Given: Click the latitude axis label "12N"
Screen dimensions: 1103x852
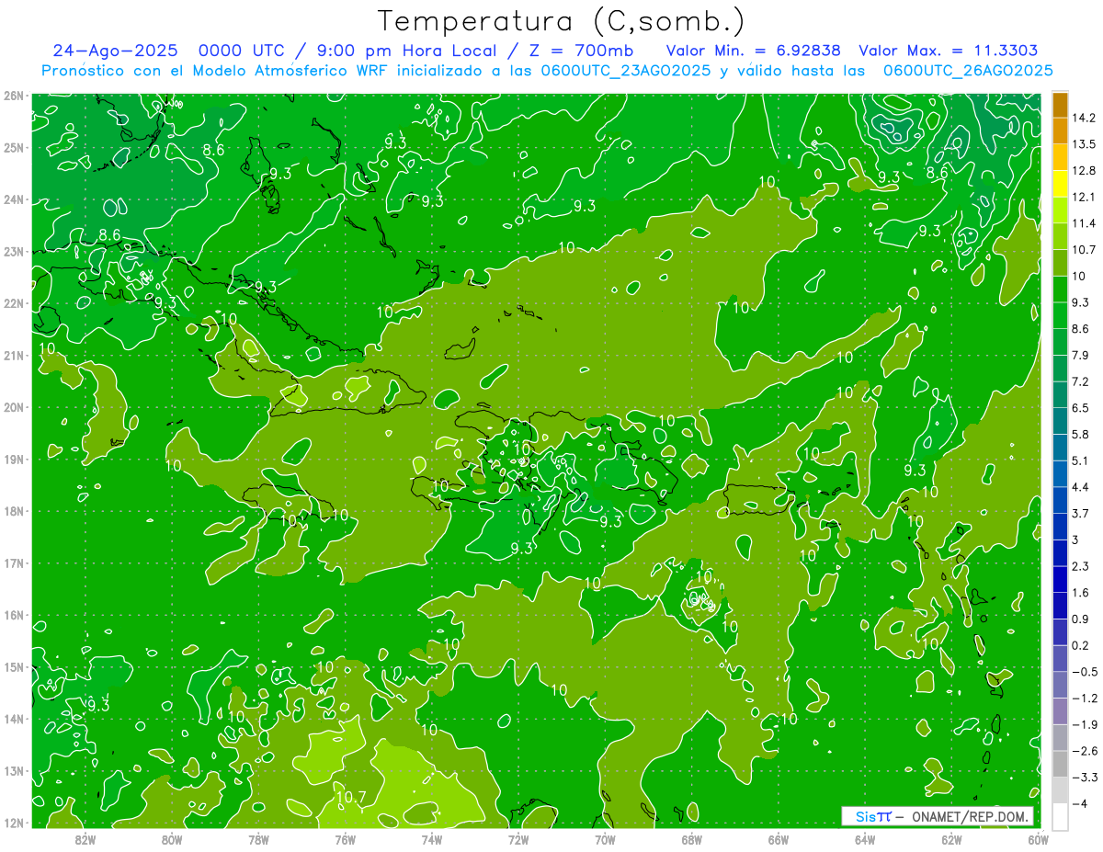Looking at the screenshot, I should [14, 823].
